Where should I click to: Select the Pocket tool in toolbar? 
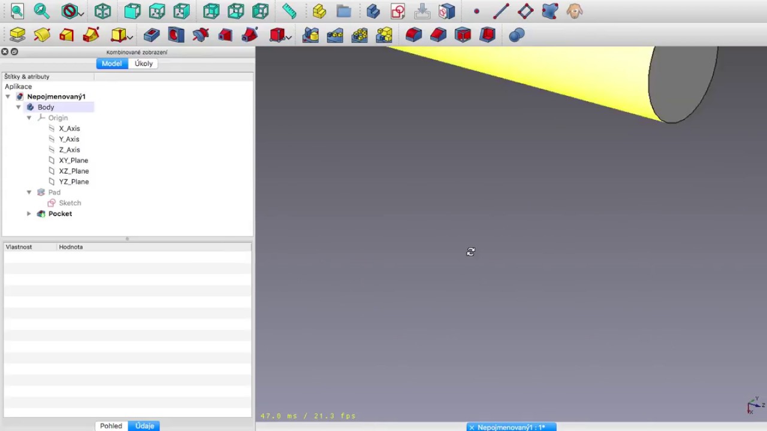pyautogui.click(x=152, y=35)
